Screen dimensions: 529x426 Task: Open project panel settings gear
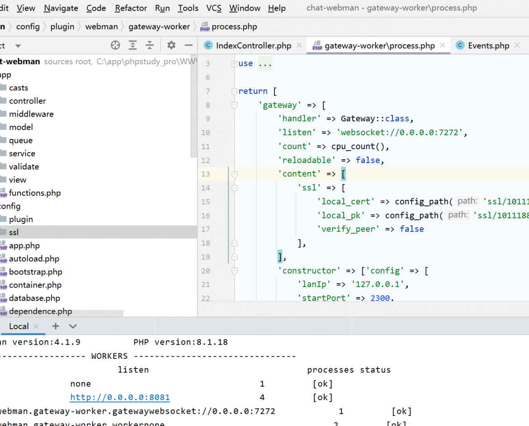(x=171, y=45)
